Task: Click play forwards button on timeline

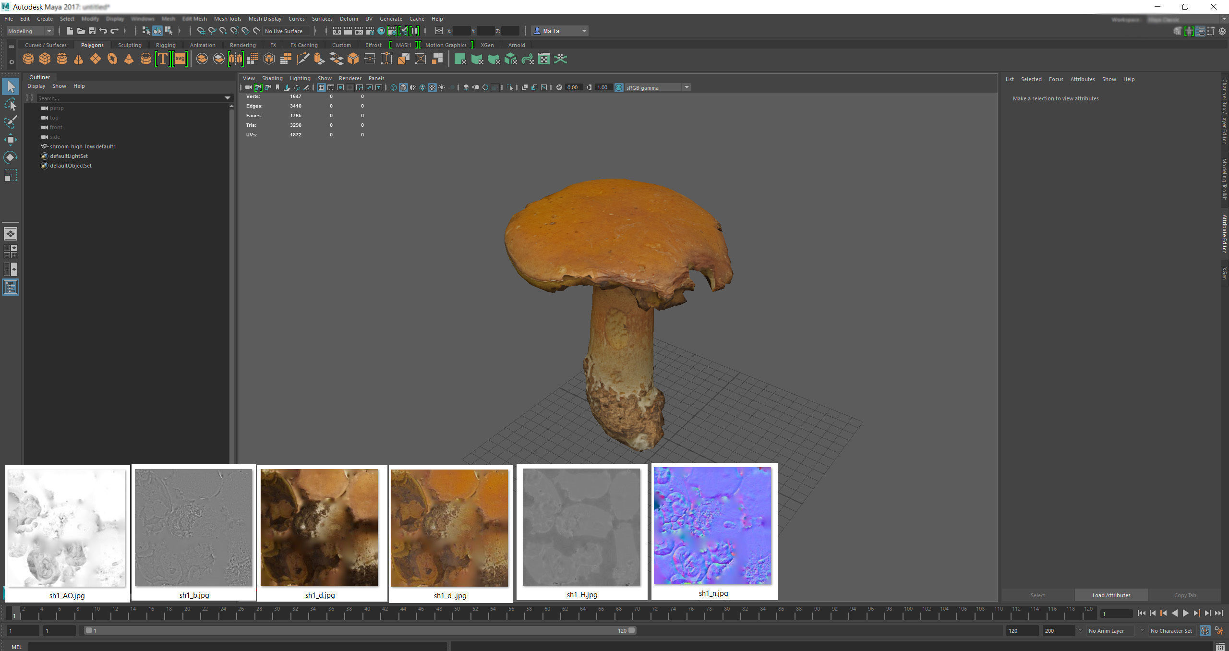Action: click(x=1186, y=613)
